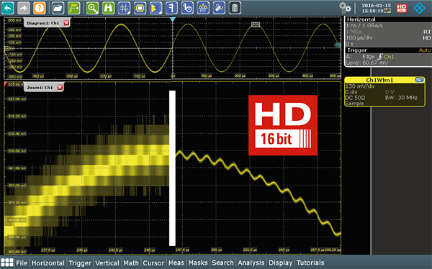The image size is (432, 269).
Task: Open the gear settings icon
Action: point(345,8)
